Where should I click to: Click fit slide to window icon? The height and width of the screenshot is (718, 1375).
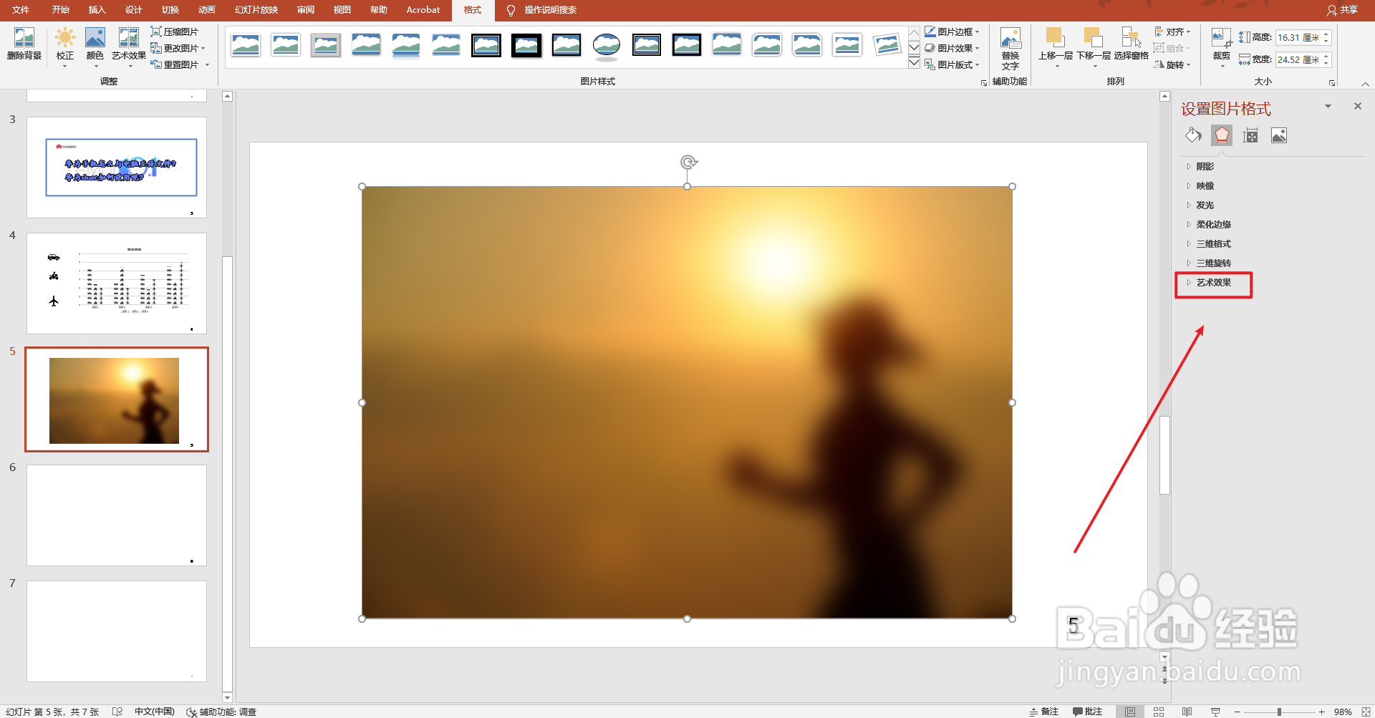click(x=1366, y=712)
